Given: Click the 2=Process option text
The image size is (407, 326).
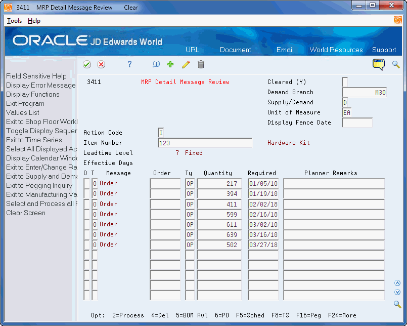Looking at the screenshot, I should 128,315.
